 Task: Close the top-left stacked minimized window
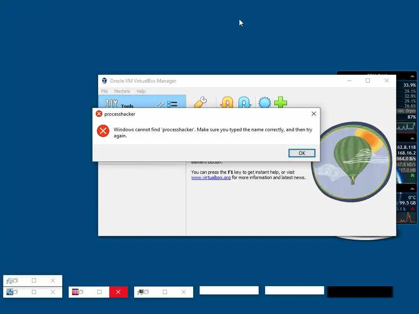[x=53, y=280]
